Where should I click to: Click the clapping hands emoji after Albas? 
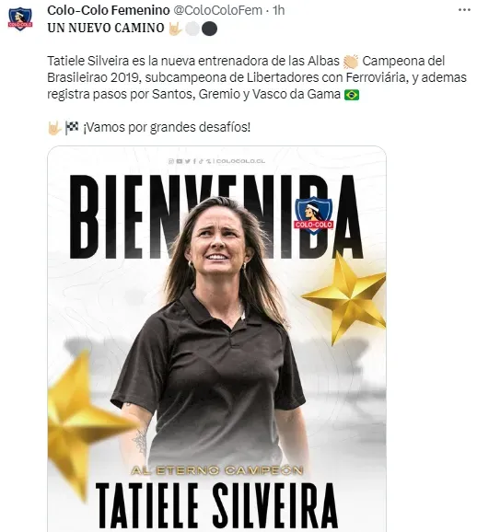[351, 62]
